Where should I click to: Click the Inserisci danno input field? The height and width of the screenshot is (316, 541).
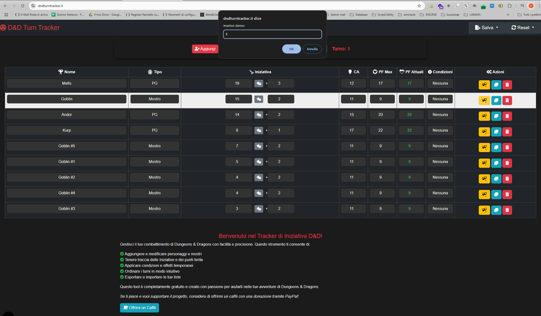point(272,34)
